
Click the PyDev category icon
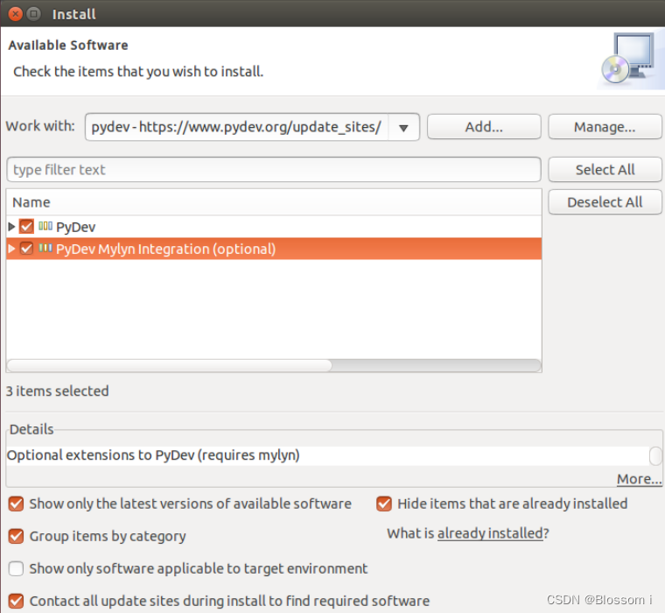point(45,226)
